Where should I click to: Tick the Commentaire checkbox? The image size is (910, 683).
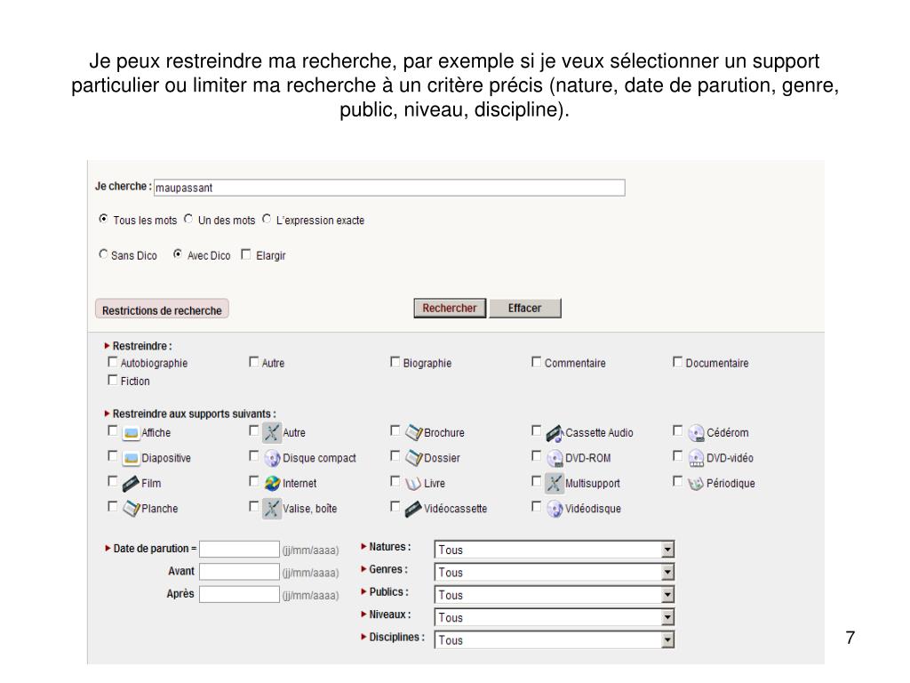tap(536, 362)
